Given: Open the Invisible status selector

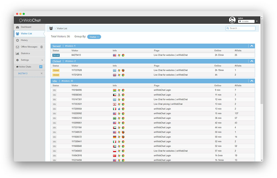Looking at the screenshot, I should point(246,21).
